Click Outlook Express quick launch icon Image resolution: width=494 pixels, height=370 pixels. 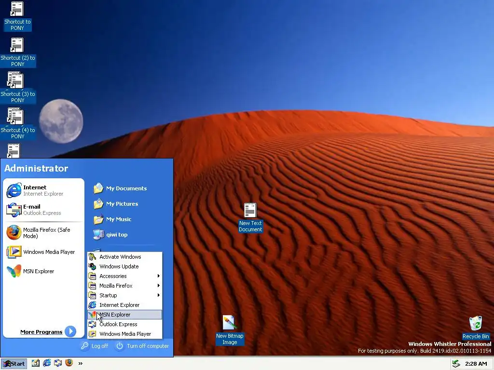tap(58, 363)
